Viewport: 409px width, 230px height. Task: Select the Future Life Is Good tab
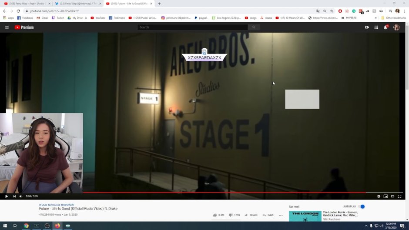pyautogui.click(x=128, y=3)
